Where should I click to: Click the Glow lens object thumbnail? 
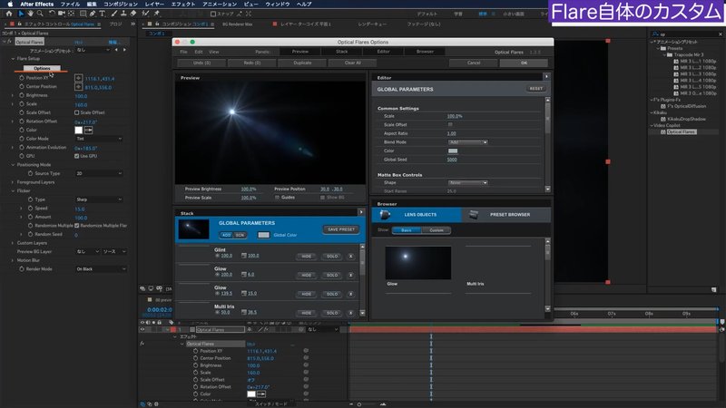pos(418,263)
